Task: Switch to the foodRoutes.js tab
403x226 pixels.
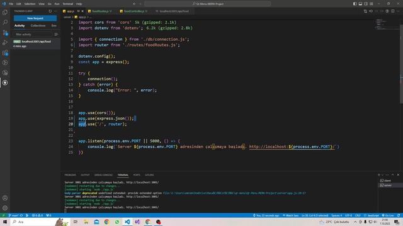Action: [100, 11]
